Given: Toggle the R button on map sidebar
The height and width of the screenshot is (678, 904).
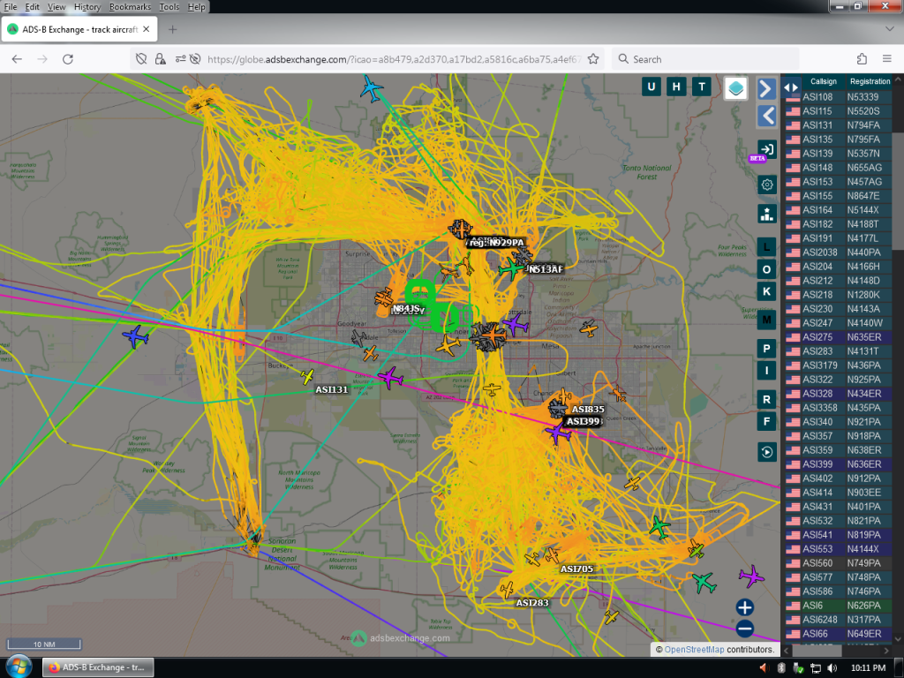Looking at the screenshot, I should 767,399.
